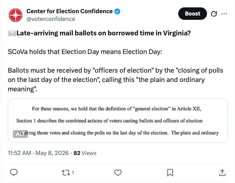The width and height of the screenshot is (235, 183).
Task: Show image description via ALT badge
Action: (x=20, y=134)
